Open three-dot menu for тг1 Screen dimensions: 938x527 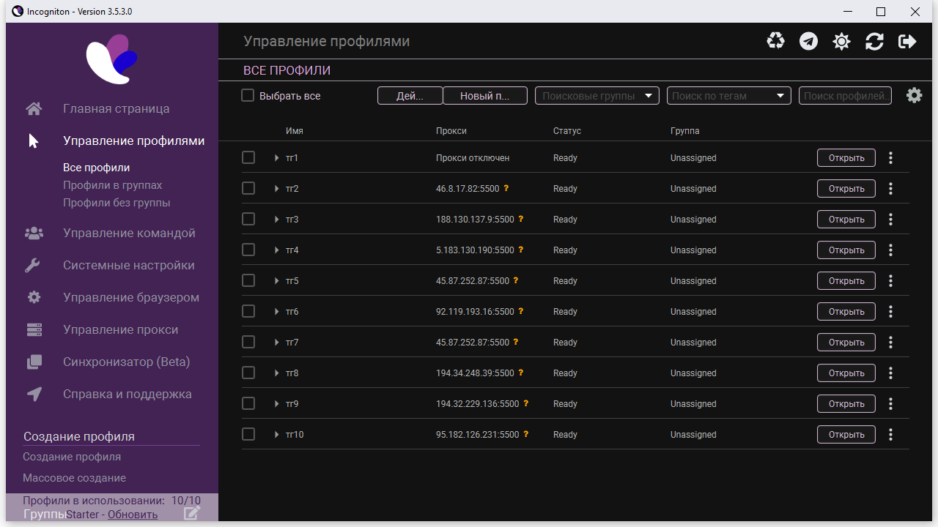coord(890,157)
